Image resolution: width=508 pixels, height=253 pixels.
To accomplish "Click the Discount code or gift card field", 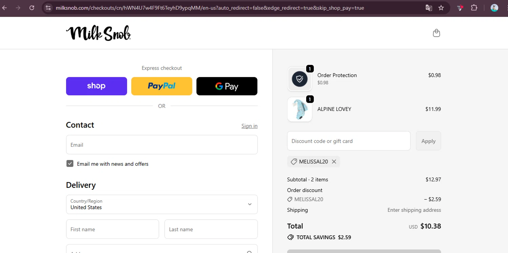I will [348, 141].
